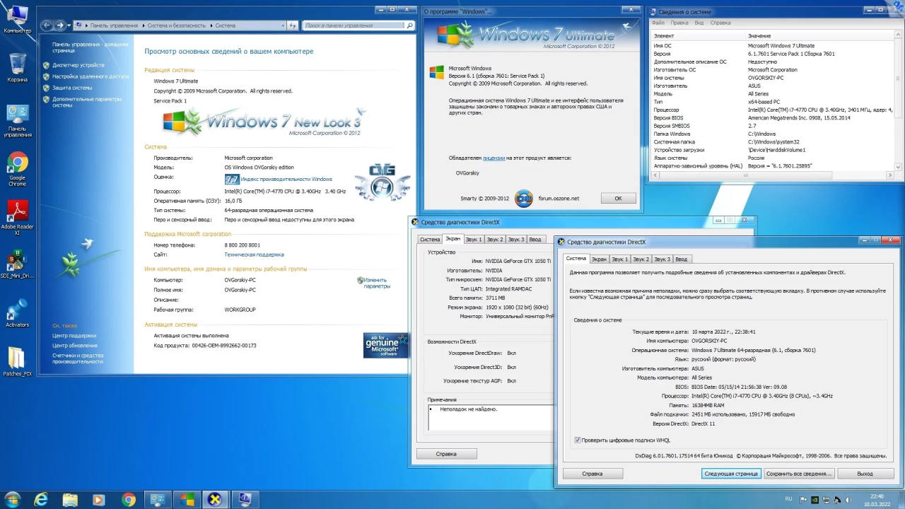
Task: Open Файл menu in System Information
Action: pyautogui.click(x=658, y=23)
